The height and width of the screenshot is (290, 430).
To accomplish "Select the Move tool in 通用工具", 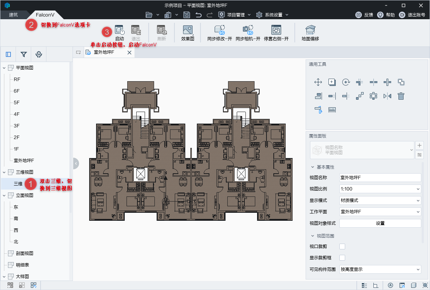I will (x=318, y=82).
